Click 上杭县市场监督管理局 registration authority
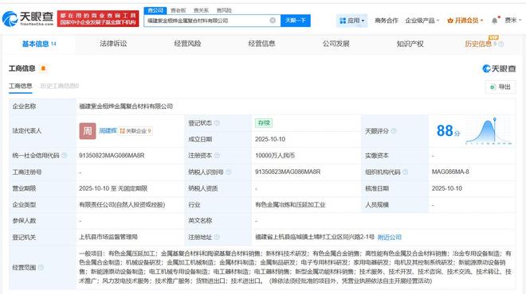 tap(108, 237)
